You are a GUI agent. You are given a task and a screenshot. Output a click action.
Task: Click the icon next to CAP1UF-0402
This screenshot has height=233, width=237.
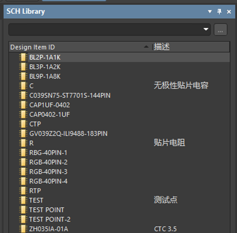23,105
